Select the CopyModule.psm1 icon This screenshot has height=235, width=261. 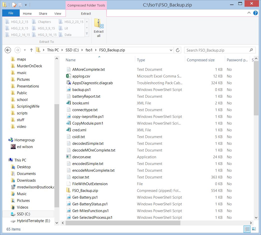pyautogui.click(x=68, y=123)
